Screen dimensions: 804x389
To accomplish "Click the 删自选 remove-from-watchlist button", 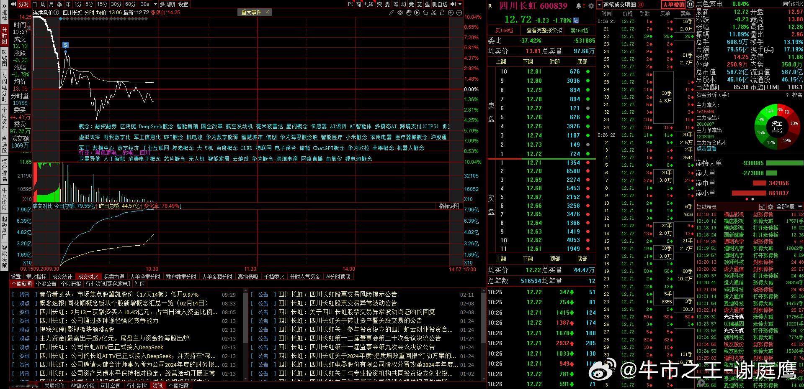I will (440, 4).
